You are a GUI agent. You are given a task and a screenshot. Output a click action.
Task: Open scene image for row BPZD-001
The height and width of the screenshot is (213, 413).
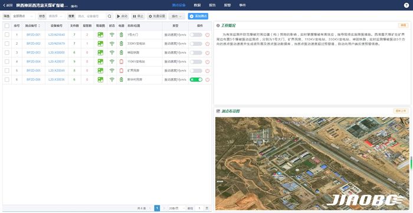(x=100, y=35)
